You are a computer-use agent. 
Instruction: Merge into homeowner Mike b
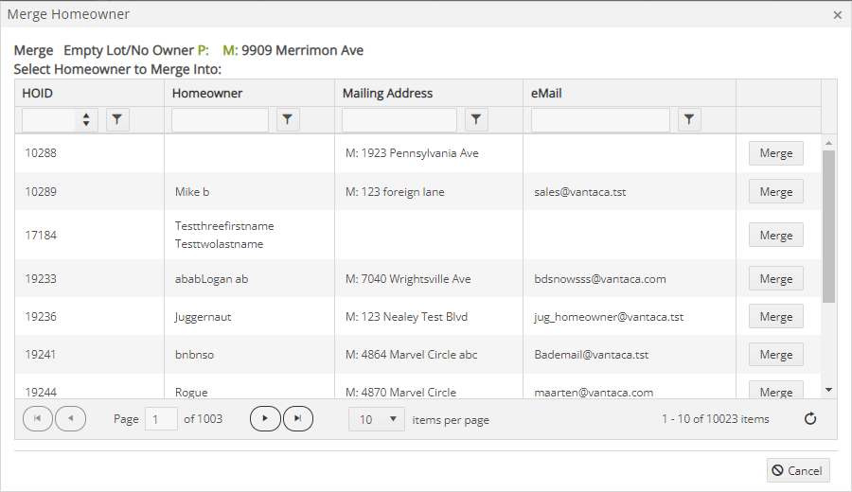pyautogui.click(x=776, y=192)
